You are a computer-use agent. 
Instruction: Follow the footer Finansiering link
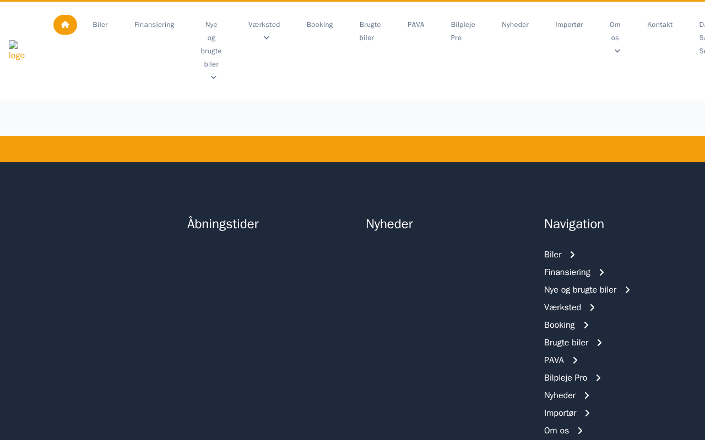click(x=567, y=272)
